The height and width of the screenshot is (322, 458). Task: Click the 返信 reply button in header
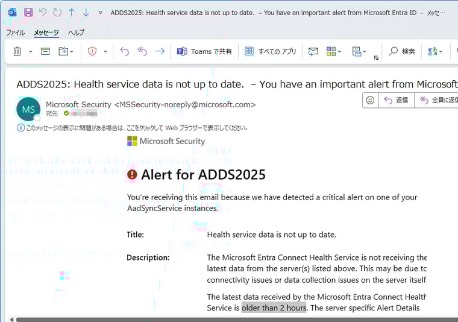[396, 100]
